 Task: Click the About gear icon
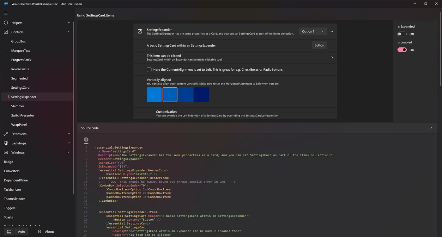point(39,231)
